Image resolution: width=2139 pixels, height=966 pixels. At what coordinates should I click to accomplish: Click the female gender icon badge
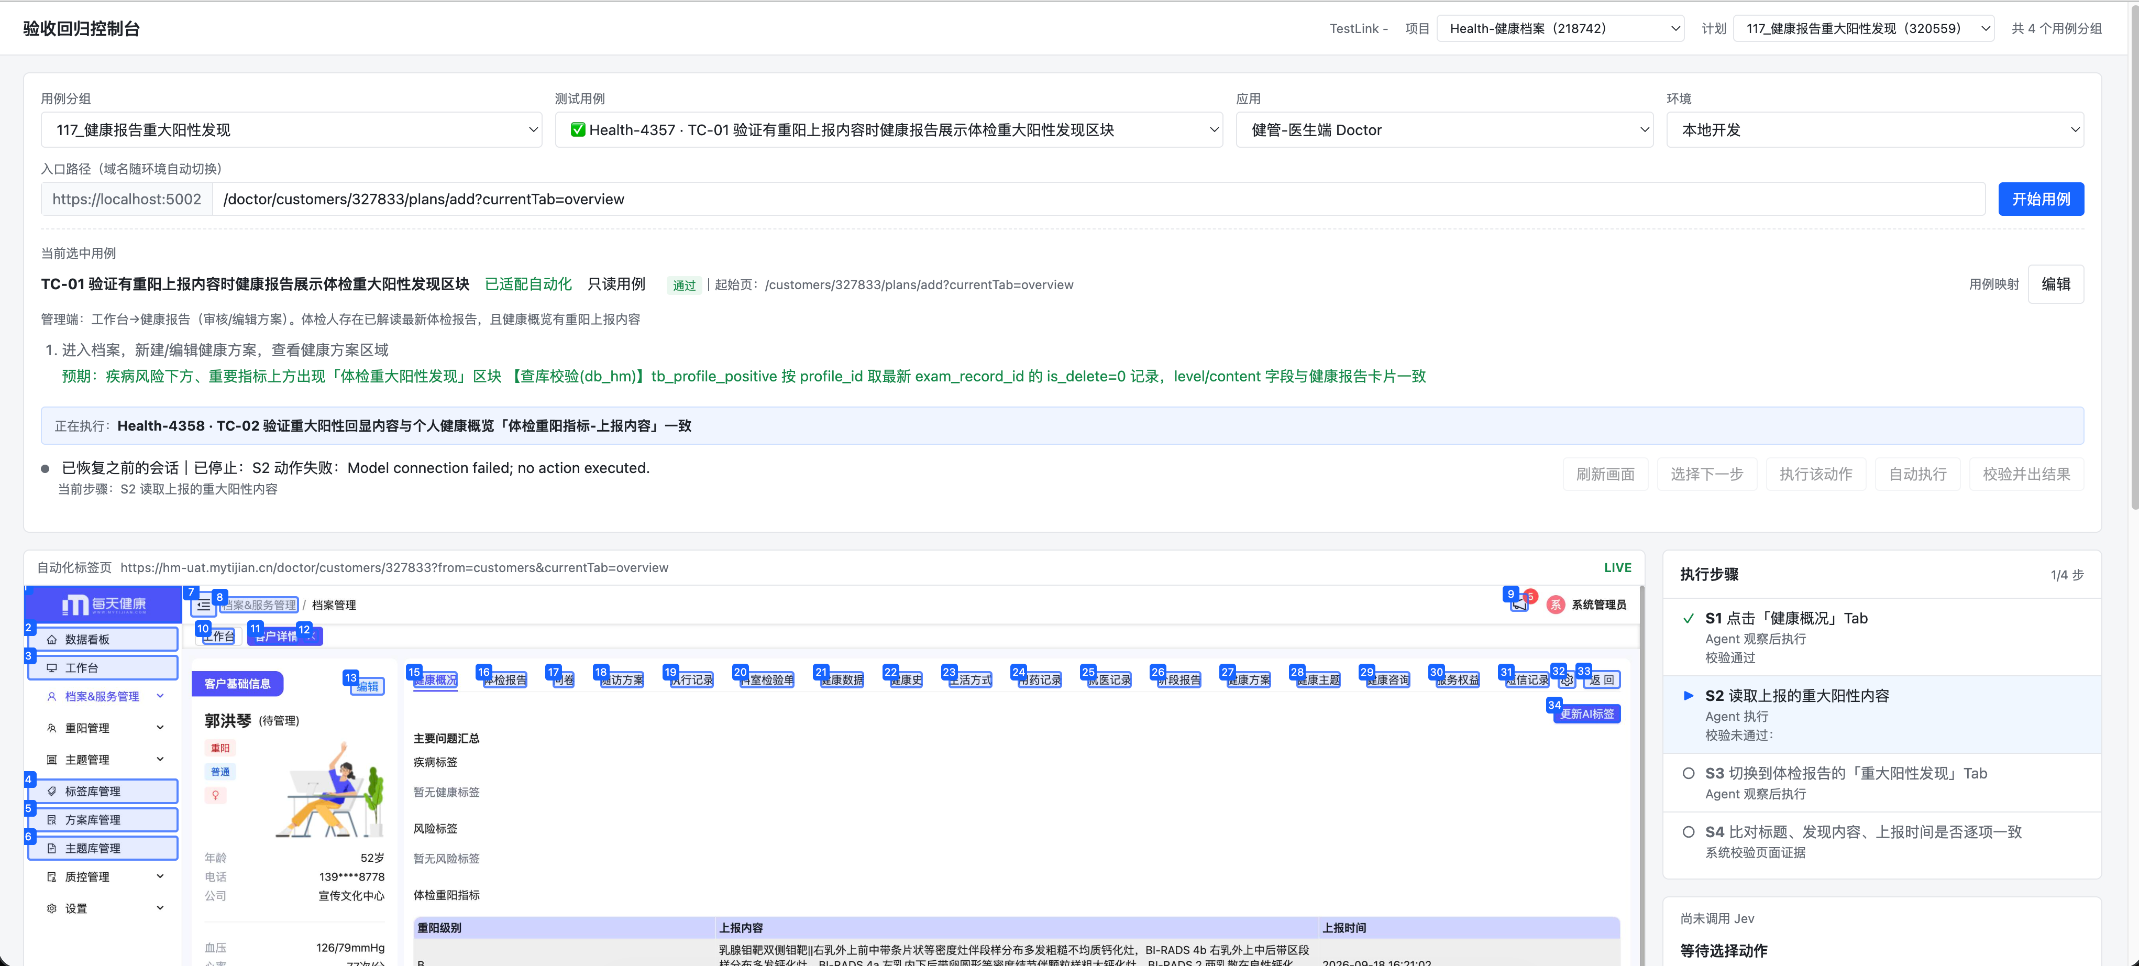215,796
